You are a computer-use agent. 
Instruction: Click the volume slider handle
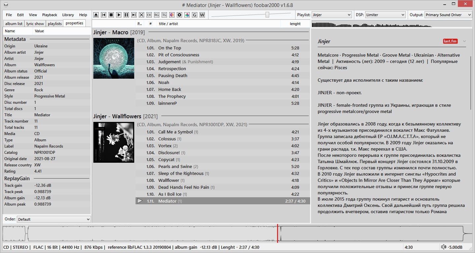pyautogui.click(x=267, y=15)
